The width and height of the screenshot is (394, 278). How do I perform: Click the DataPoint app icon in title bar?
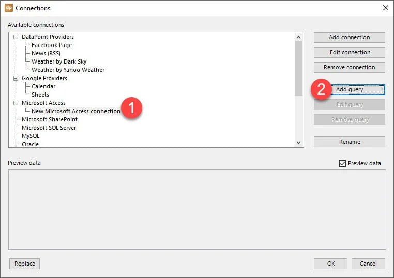[x=9, y=8]
